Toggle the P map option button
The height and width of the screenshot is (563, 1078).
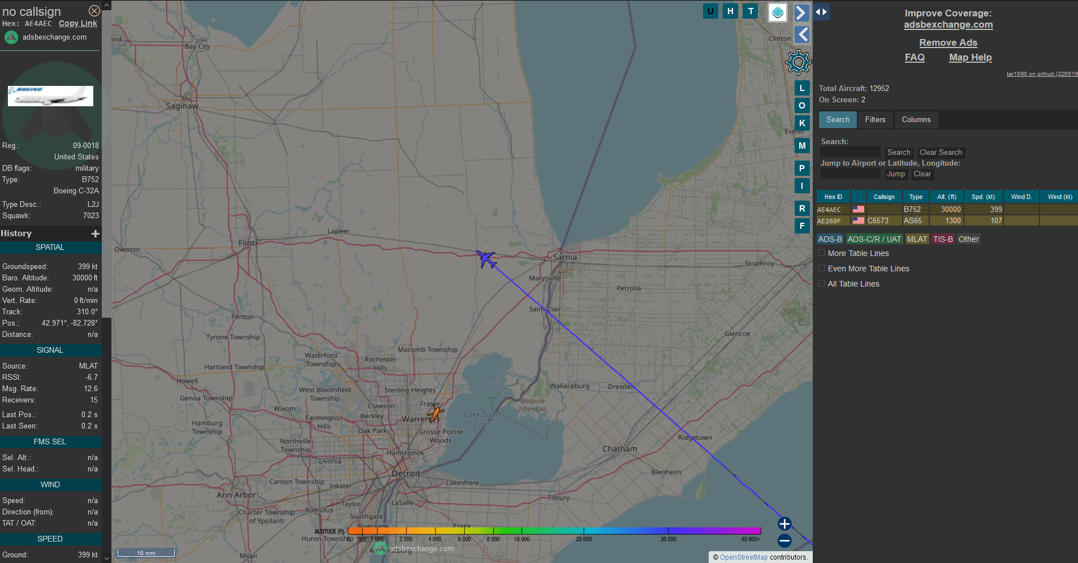(x=802, y=168)
